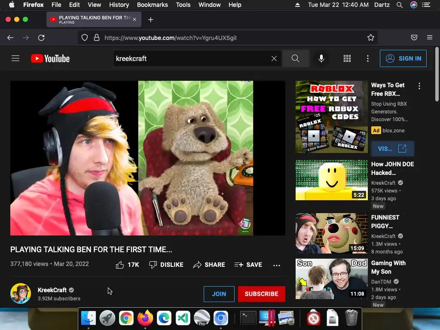Open the View menu
This screenshot has height=330, width=440.
[x=94, y=5]
